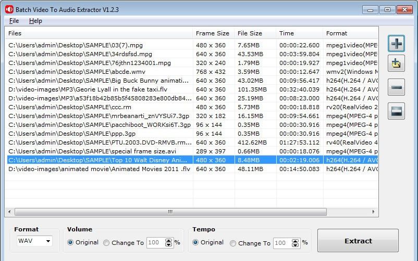Click the scrollbar right arrow
This screenshot has width=418, height=261.
(x=373, y=212)
